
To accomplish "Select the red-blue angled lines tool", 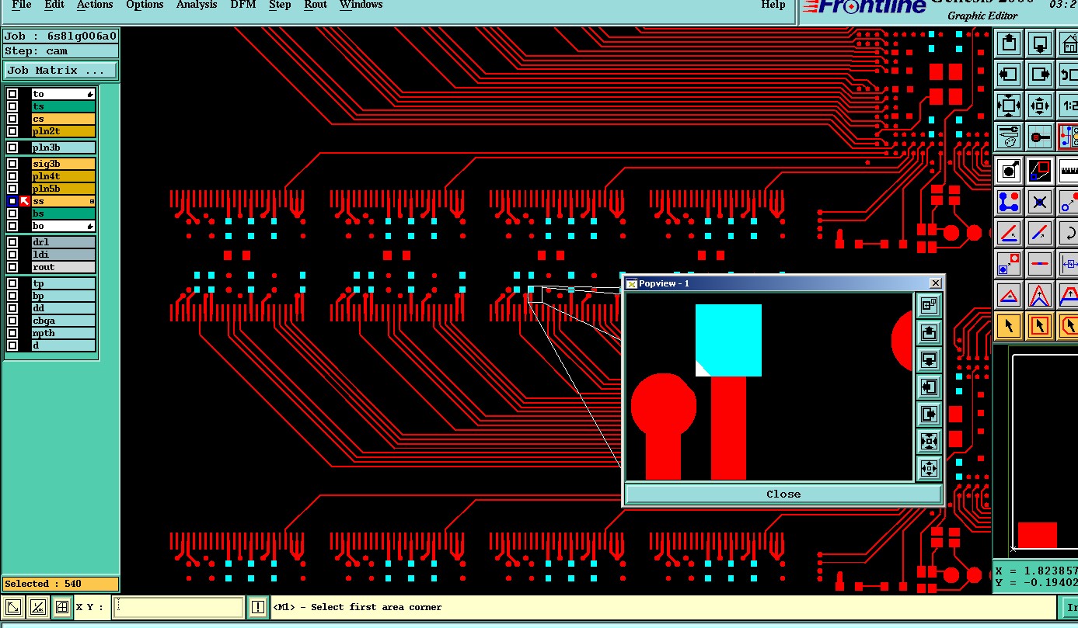I will coord(1009,233).
